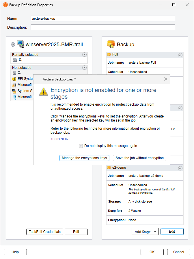Select the C: drive icon
The image size is (194, 259).
click(15, 73)
